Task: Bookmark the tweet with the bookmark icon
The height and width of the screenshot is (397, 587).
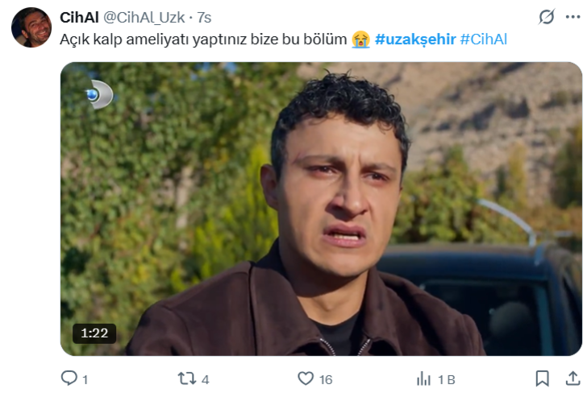Action: click(x=542, y=378)
